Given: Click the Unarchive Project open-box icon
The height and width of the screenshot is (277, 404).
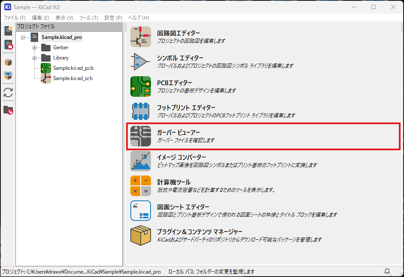Looking at the screenshot, I should point(8,75).
